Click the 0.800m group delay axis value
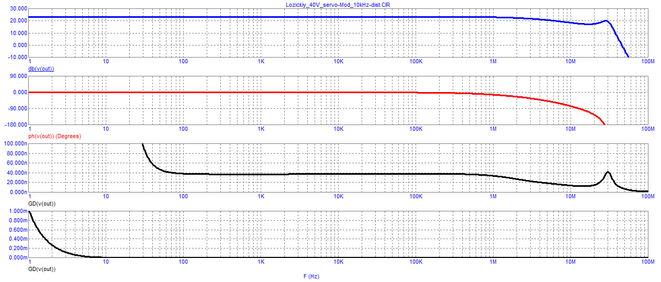The width and height of the screenshot is (661, 282). [x=18, y=220]
